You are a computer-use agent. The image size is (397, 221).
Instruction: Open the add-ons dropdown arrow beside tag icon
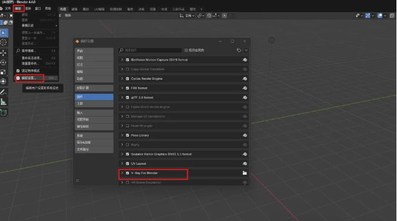246,50
